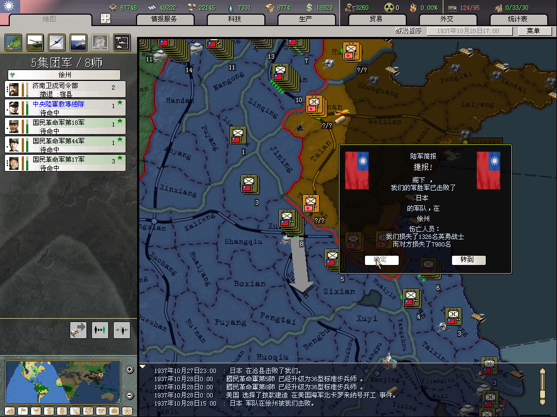
Task: Open the Europe map overview icon
Action: click(13, 42)
